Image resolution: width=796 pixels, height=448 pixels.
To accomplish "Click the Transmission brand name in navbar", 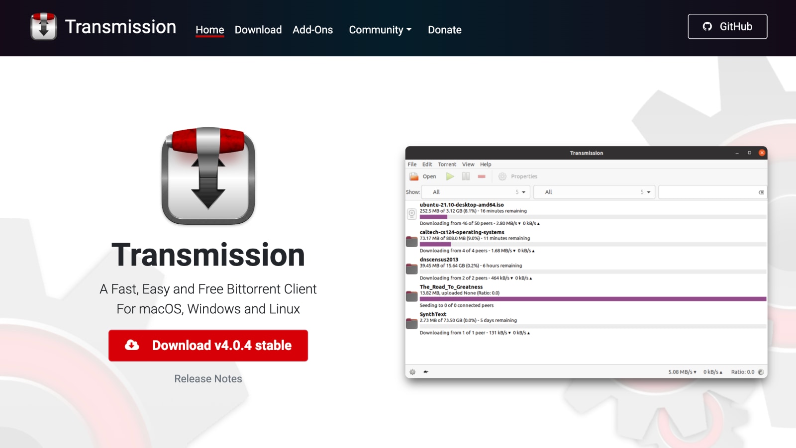I will [120, 27].
